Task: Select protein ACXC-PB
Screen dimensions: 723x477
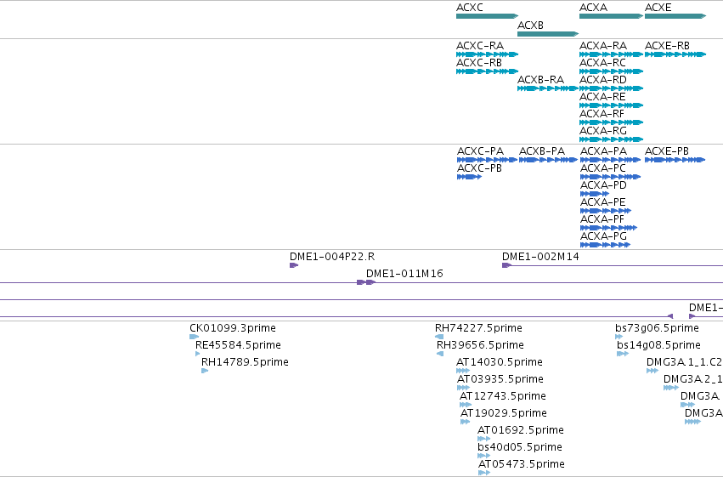Action: (469, 177)
